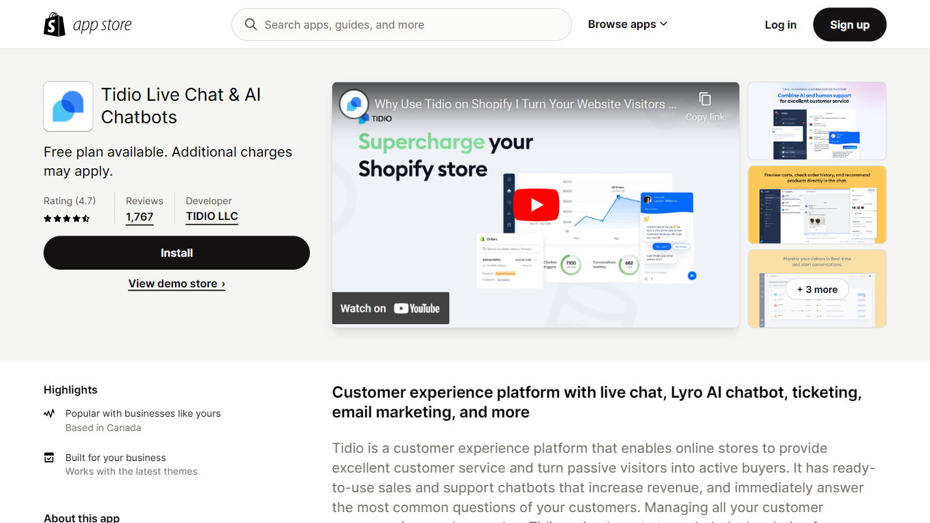Open the Combine AI and human support screenshot
The width and height of the screenshot is (930, 523).
click(817, 121)
